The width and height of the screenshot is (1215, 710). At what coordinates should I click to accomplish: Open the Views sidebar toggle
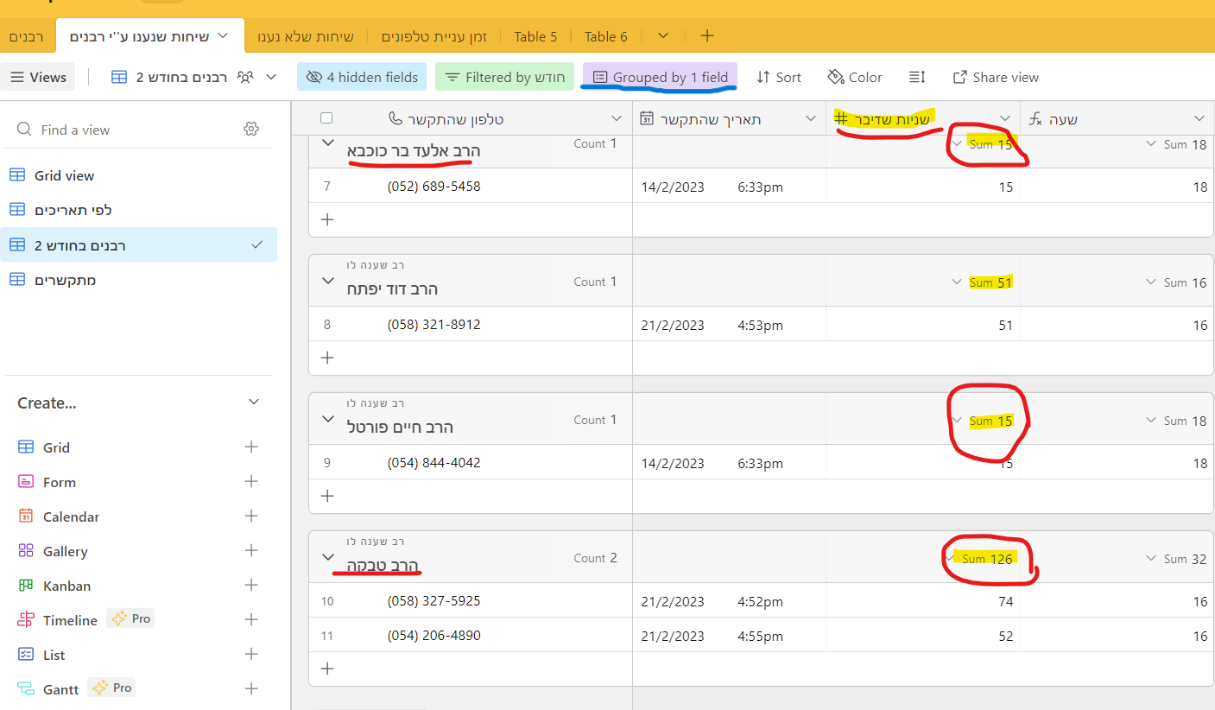38,77
